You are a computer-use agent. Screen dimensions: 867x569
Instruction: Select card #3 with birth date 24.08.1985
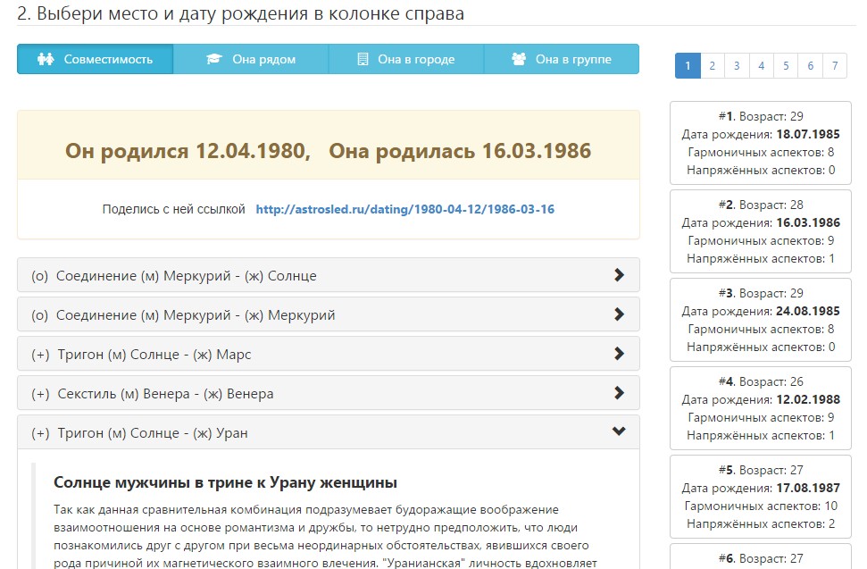[x=760, y=320]
